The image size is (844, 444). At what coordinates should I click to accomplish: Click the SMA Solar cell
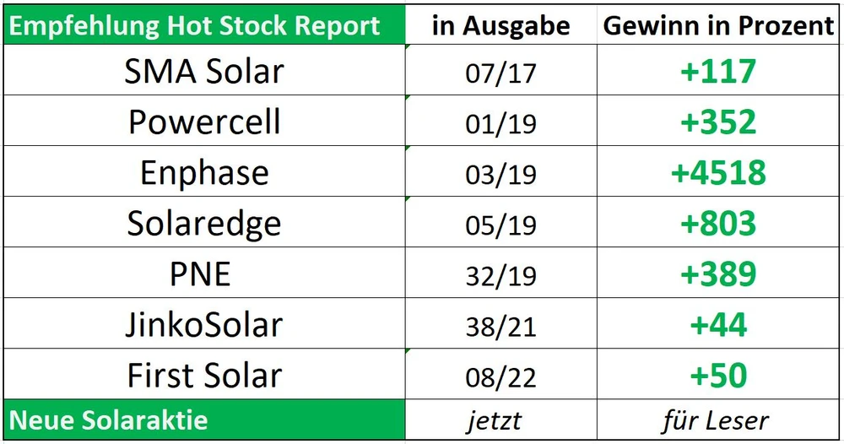(x=203, y=71)
